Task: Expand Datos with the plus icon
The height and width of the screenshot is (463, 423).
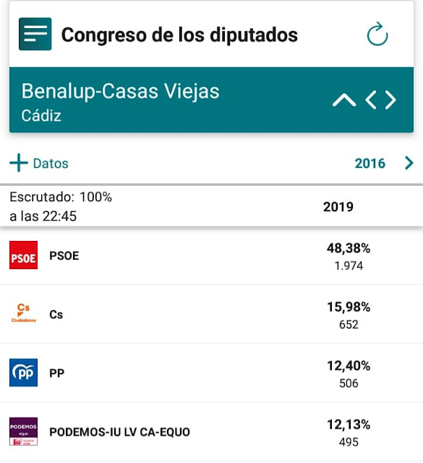Action: [19, 163]
